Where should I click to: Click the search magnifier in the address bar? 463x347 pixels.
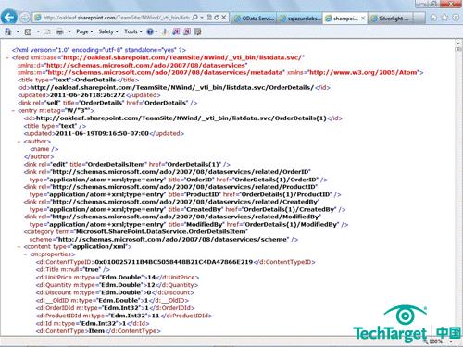pos(195,18)
